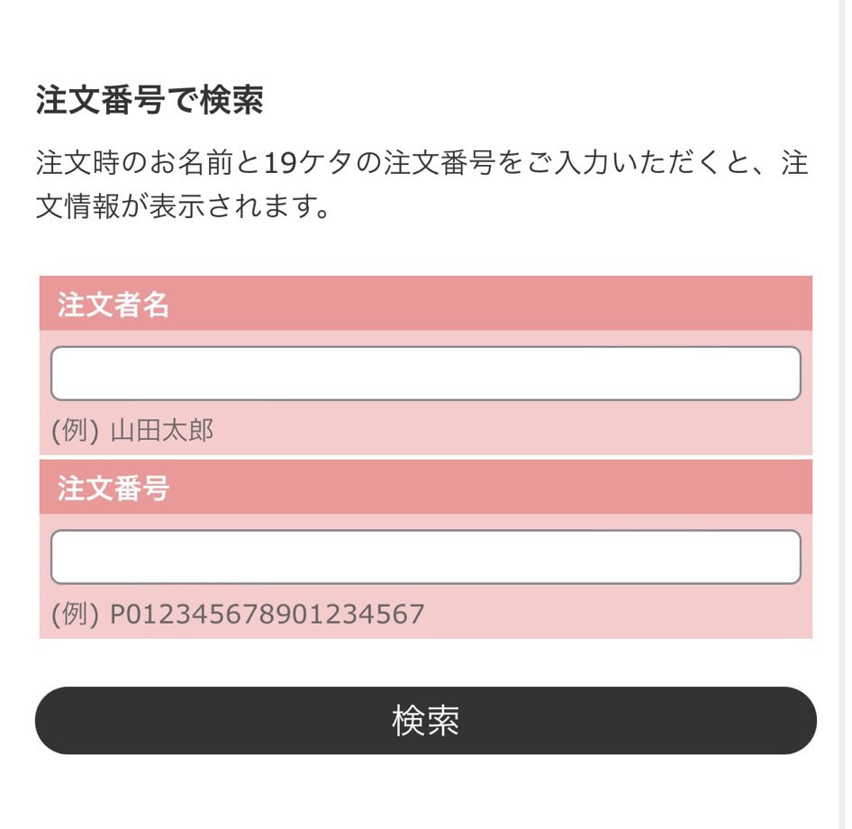
Task: Click the light pink area beside 山田太郎 example
Action: pos(511,431)
